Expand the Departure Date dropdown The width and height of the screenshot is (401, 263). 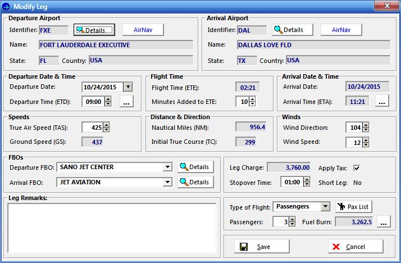(x=128, y=87)
